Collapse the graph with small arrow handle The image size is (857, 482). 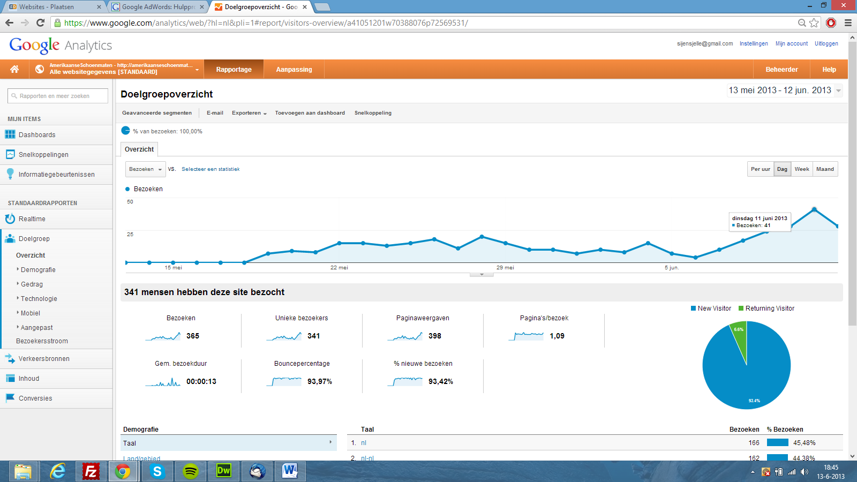pos(482,275)
